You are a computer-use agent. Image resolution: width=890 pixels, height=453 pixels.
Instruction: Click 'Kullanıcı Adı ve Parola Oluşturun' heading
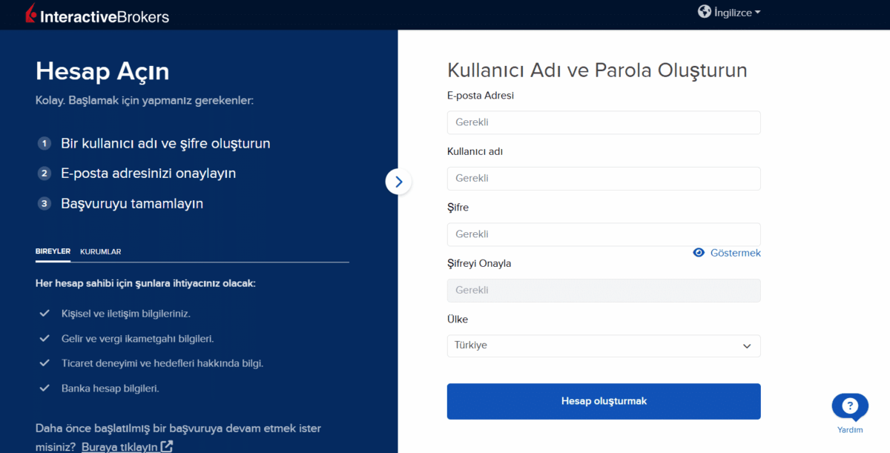pos(597,70)
